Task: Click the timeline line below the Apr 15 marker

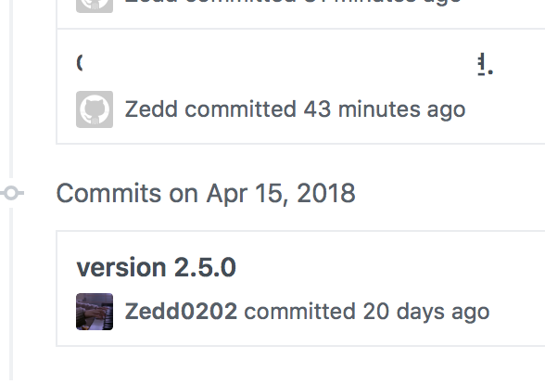Action: click(x=11, y=294)
